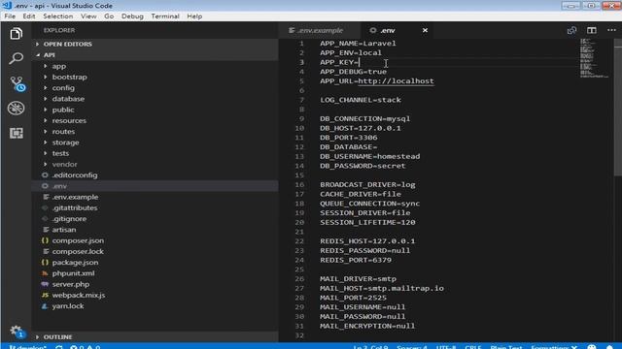622x349 pixels.
Task: Open the Source Control view
Action: point(17,84)
